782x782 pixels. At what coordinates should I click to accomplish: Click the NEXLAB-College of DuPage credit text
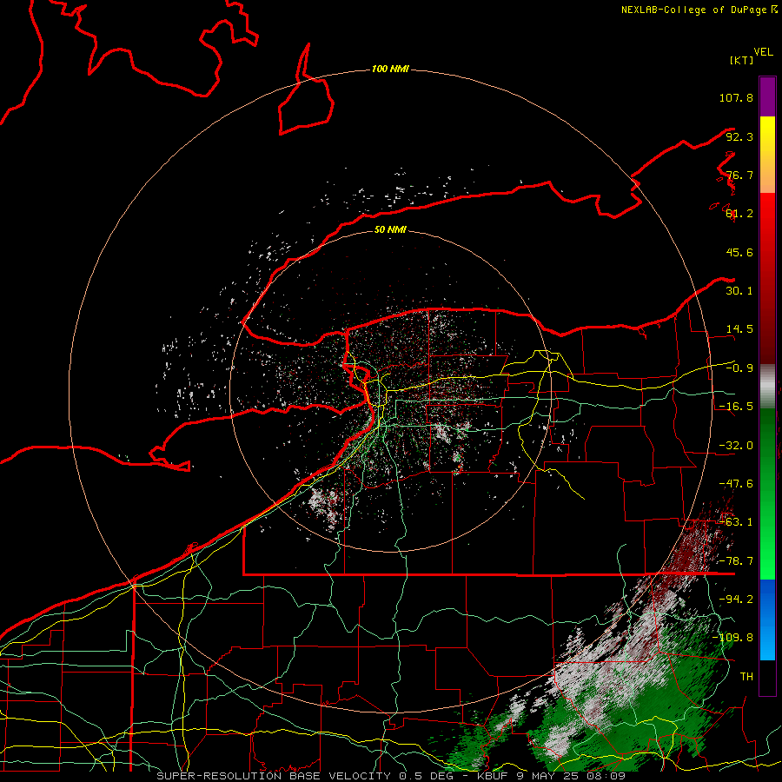699,10
